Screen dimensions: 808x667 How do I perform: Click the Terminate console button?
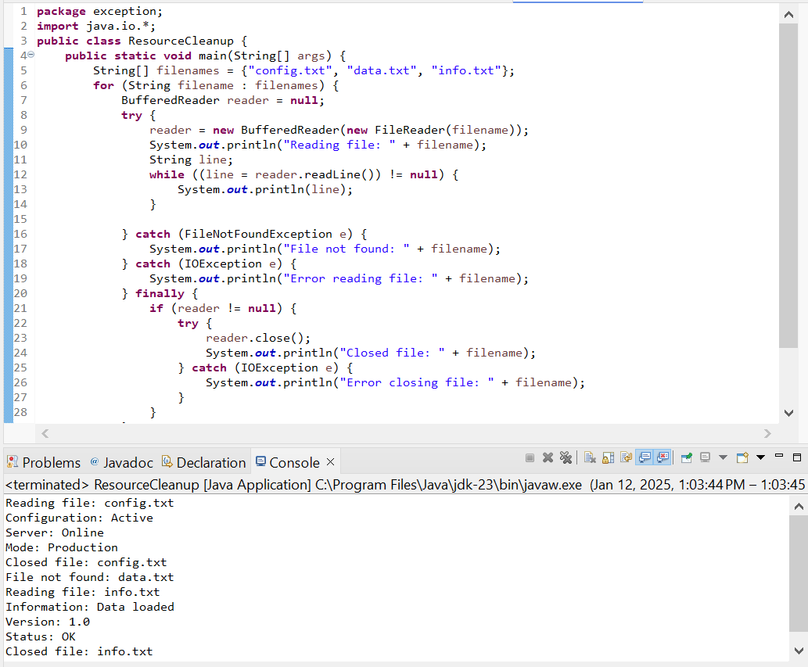tap(530, 458)
